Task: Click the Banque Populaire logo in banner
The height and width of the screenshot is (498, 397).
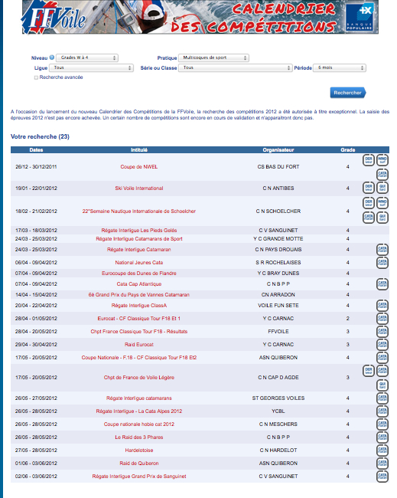Action: pyautogui.click(x=360, y=18)
